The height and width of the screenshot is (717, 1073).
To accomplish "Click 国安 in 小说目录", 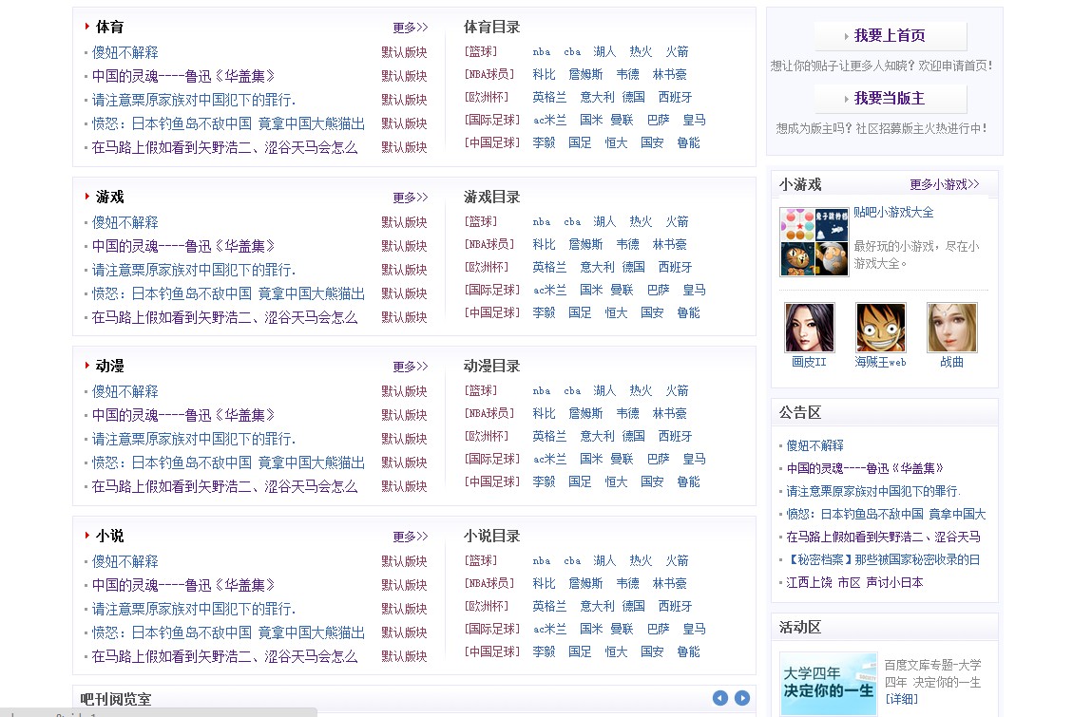I will [652, 652].
